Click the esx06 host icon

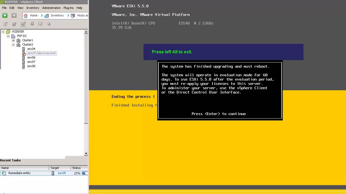24,57
